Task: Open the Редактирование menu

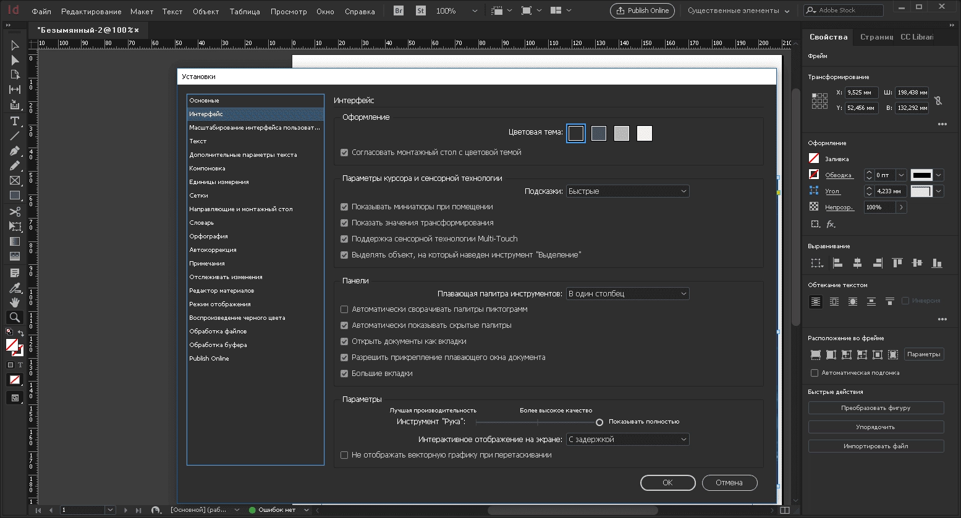Action: [x=91, y=12]
